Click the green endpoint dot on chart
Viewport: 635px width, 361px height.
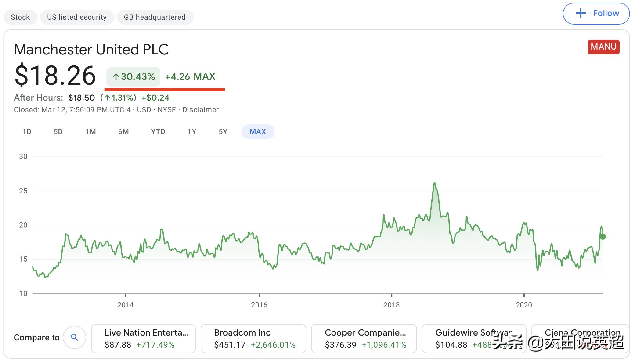603,237
